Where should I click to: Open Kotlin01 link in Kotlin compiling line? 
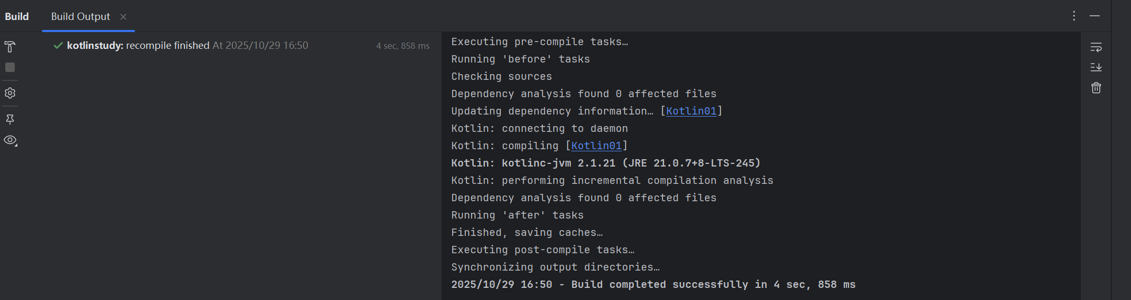[596, 146]
